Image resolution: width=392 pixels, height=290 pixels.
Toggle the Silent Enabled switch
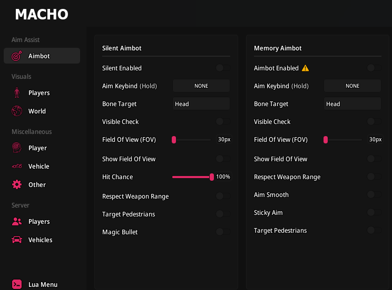coord(223,68)
